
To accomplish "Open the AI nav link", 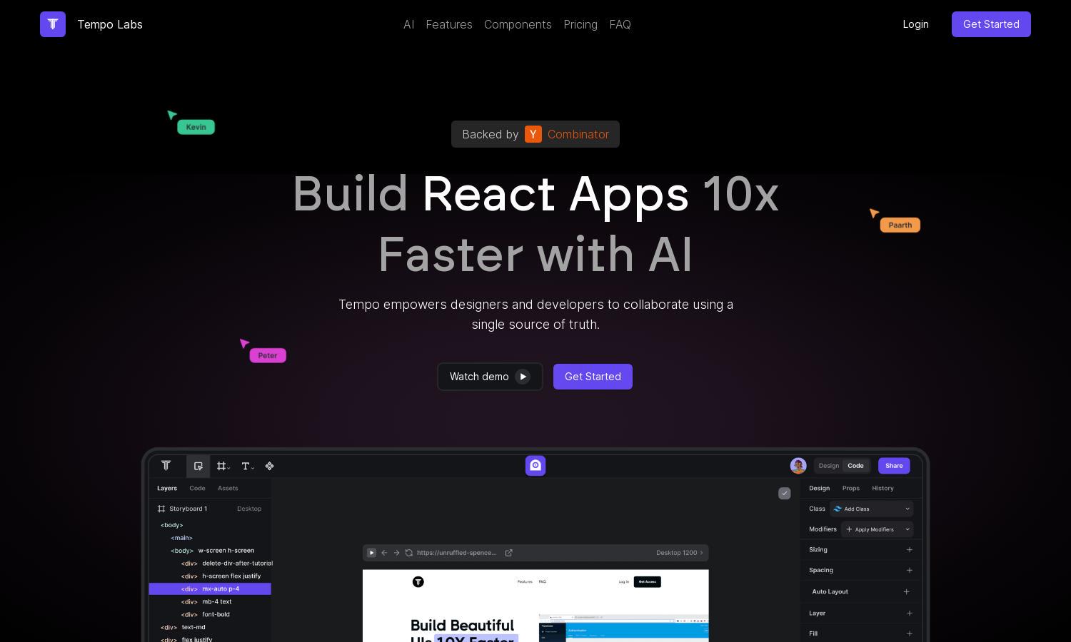I will click(408, 24).
